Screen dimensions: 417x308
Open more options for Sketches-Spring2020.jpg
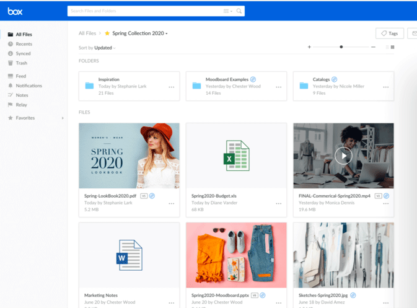[386, 303]
